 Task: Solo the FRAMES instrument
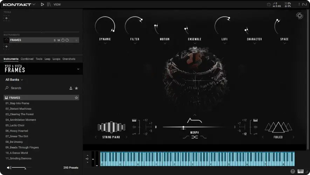(x=55, y=40)
